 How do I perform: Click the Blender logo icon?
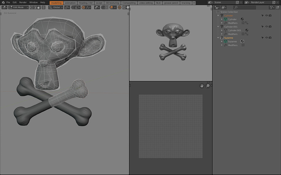(3, 2)
